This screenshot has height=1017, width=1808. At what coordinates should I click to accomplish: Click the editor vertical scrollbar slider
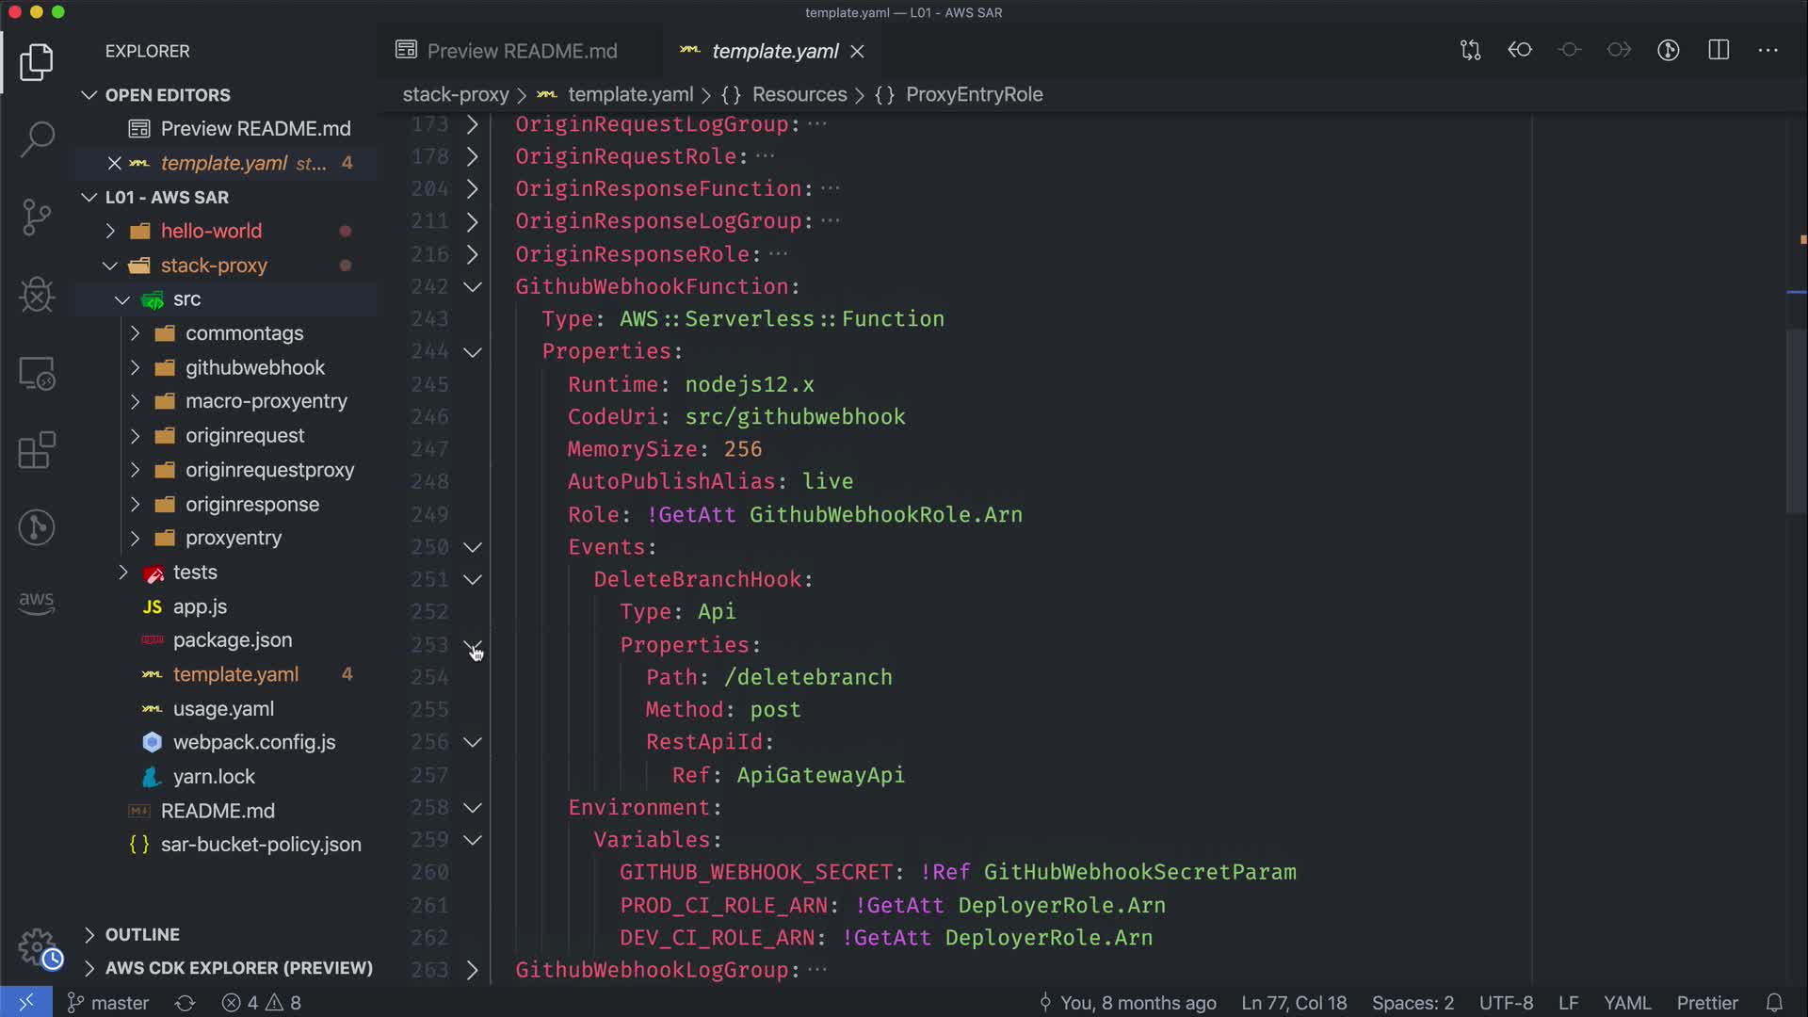pos(1797,422)
